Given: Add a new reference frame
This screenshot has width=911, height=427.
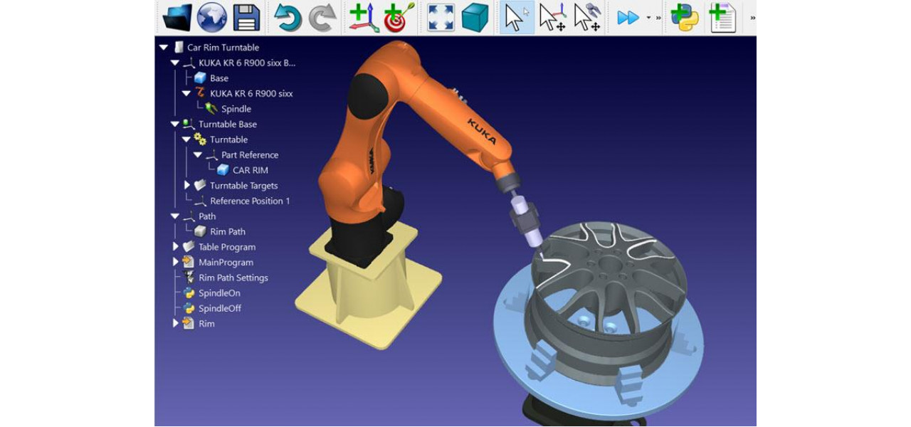Looking at the screenshot, I should (364, 18).
